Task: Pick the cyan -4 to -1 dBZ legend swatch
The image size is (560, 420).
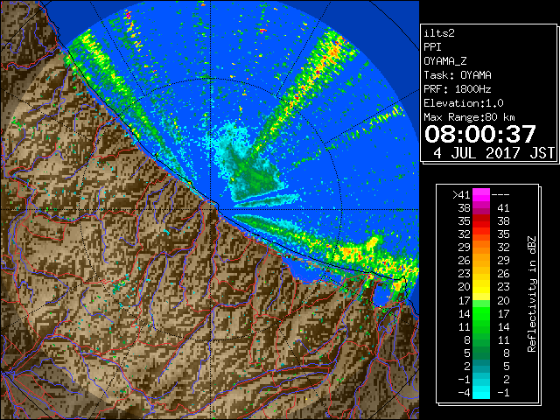Action: tap(481, 393)
